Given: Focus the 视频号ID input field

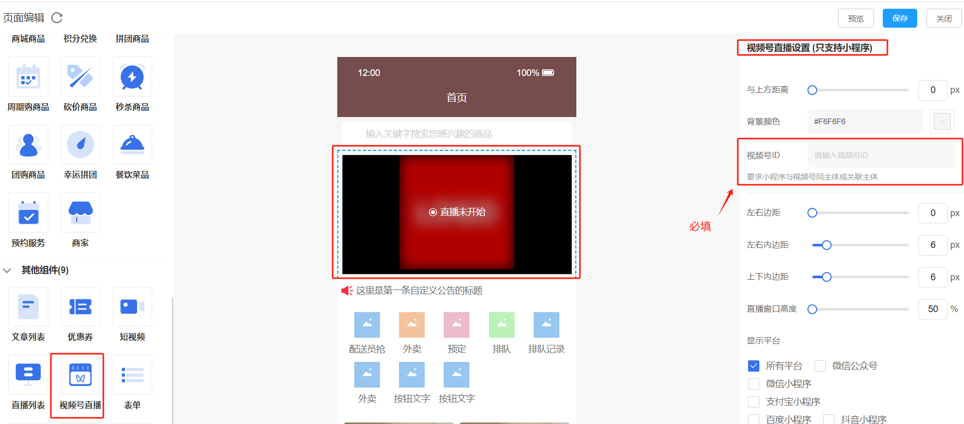Looking at the screenshot, I should (x=881, y=156).
